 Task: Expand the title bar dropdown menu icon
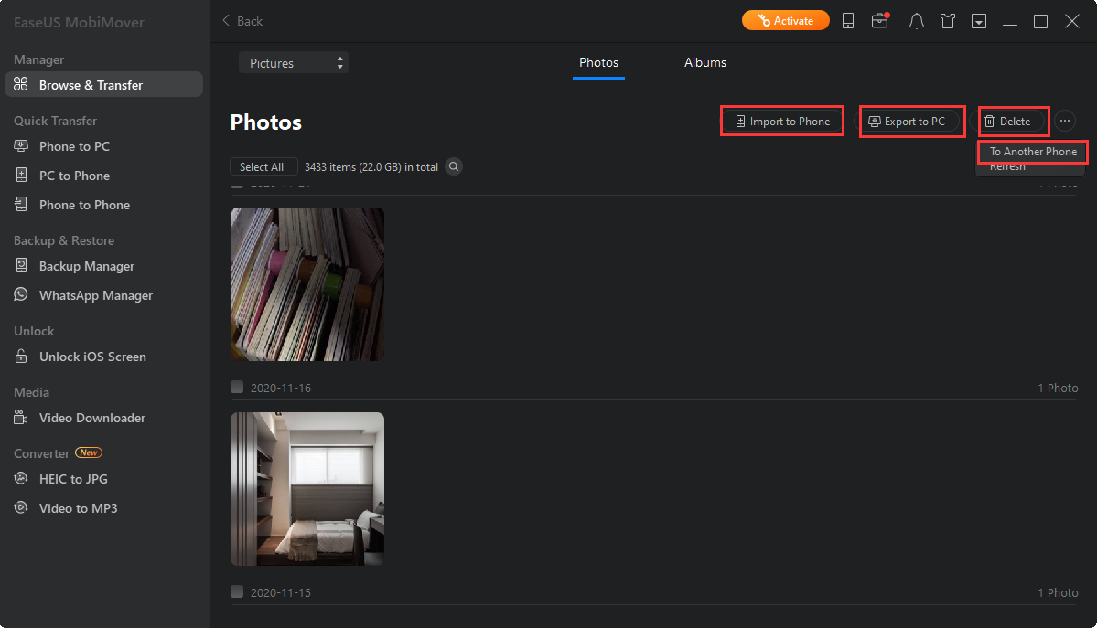979,21
